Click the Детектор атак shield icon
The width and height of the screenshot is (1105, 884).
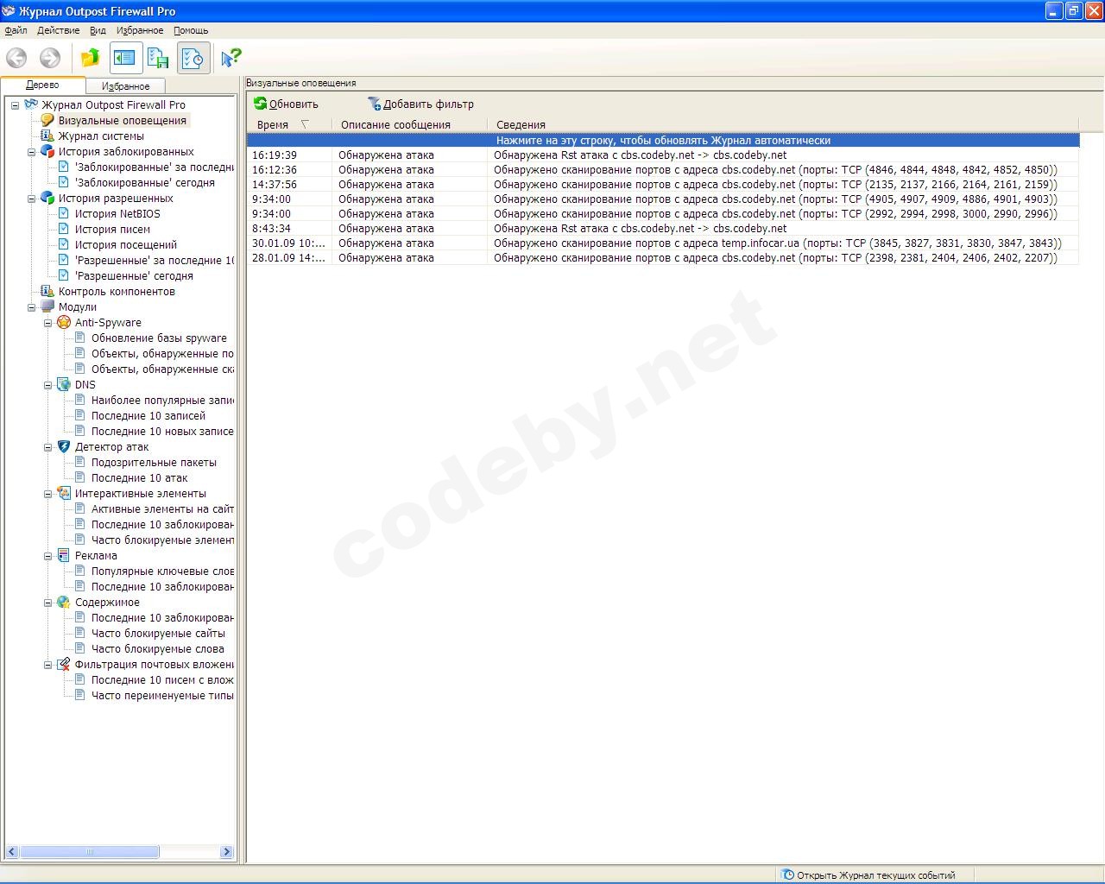[64, 446]
